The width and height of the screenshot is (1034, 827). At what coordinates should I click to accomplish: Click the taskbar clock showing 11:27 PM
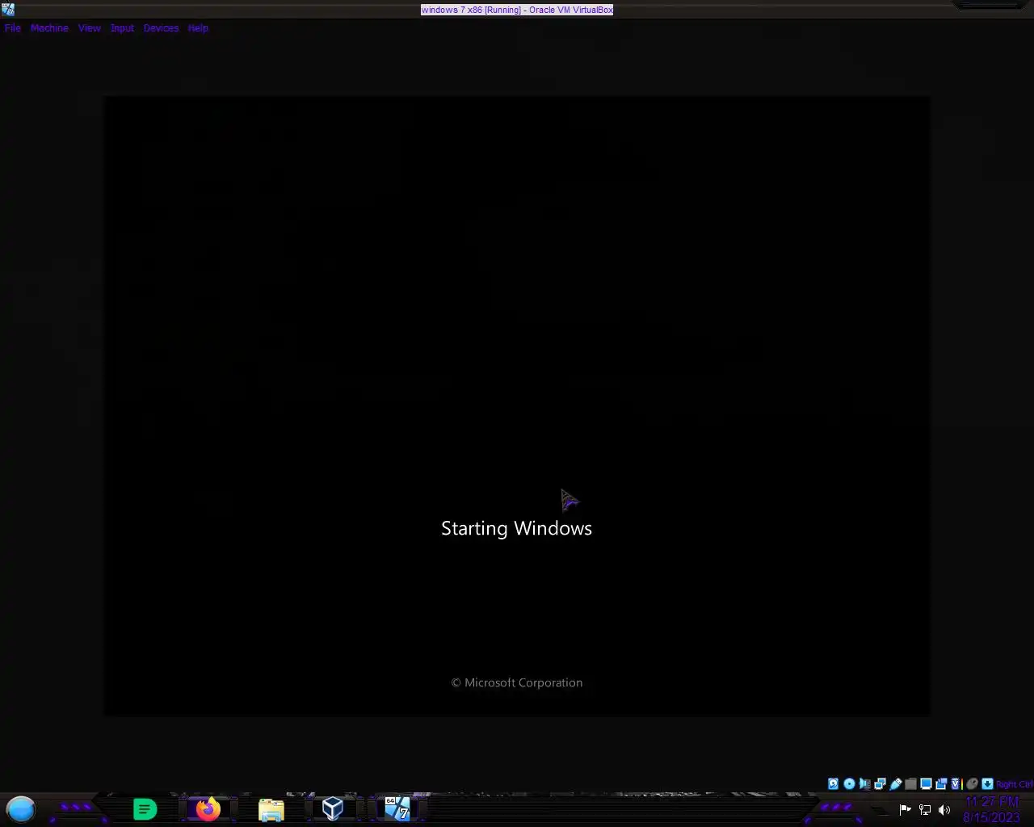coord(991,809)
